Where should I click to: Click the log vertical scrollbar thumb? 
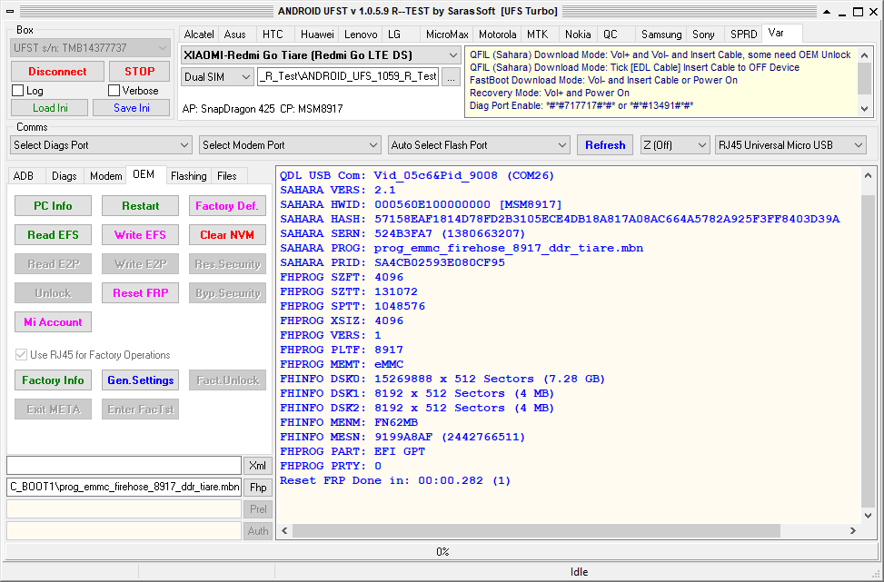[x=869, y=350]
